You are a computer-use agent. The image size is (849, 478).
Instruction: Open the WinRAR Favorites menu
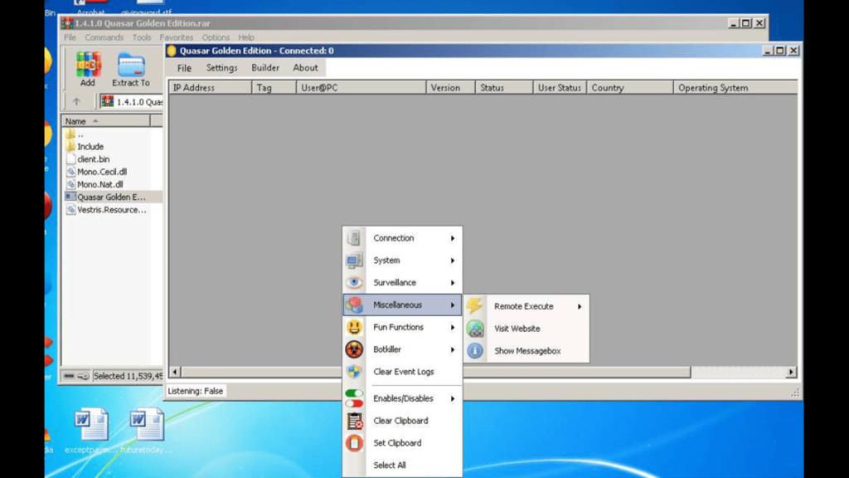pos(177,37)
